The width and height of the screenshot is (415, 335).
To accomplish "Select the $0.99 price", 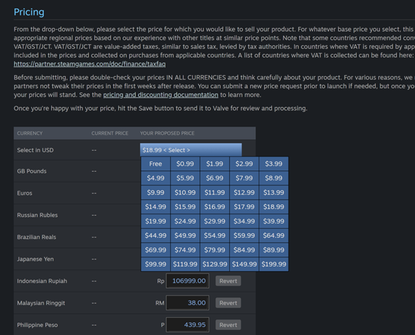I will click(185, 164).
